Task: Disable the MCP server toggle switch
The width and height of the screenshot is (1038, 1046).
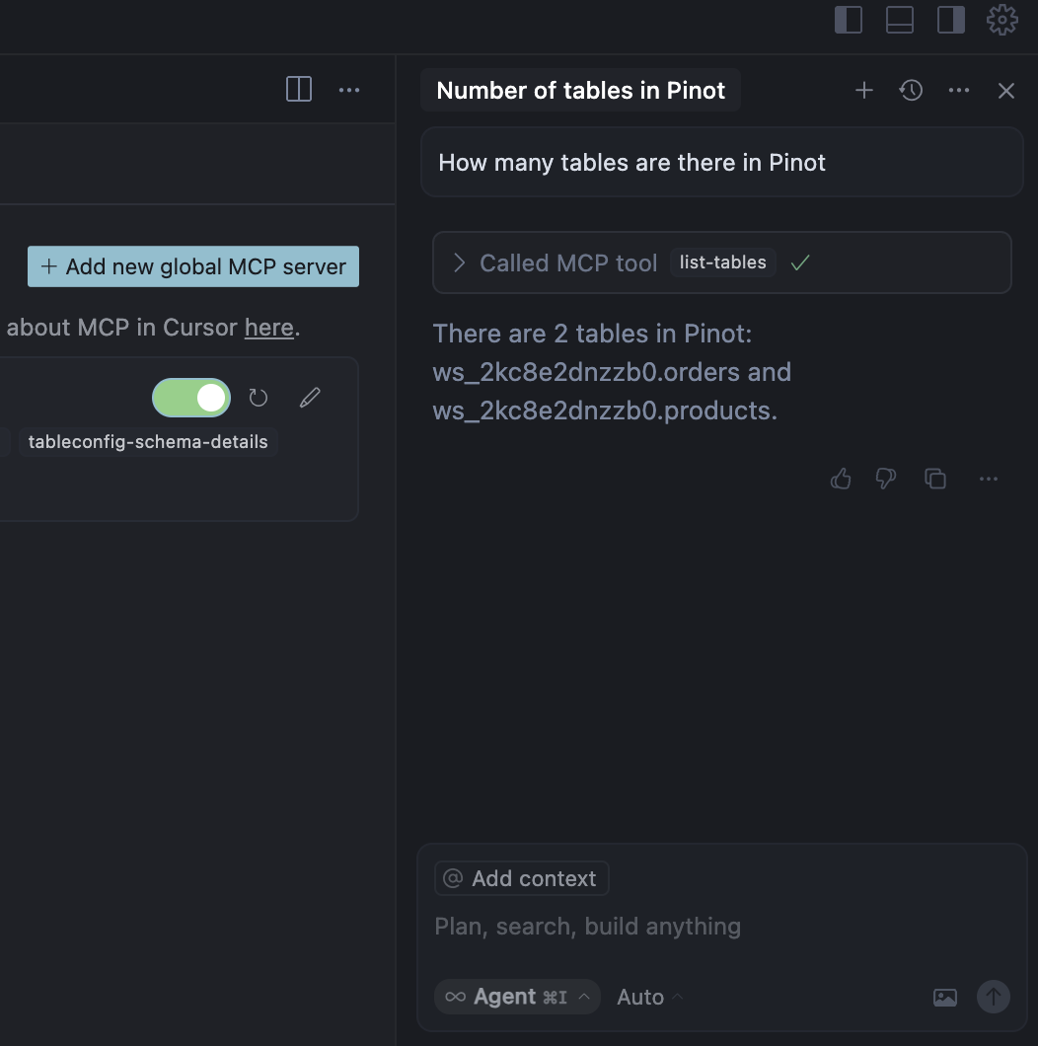Action: pyautogui.click(x=191, y=398)
